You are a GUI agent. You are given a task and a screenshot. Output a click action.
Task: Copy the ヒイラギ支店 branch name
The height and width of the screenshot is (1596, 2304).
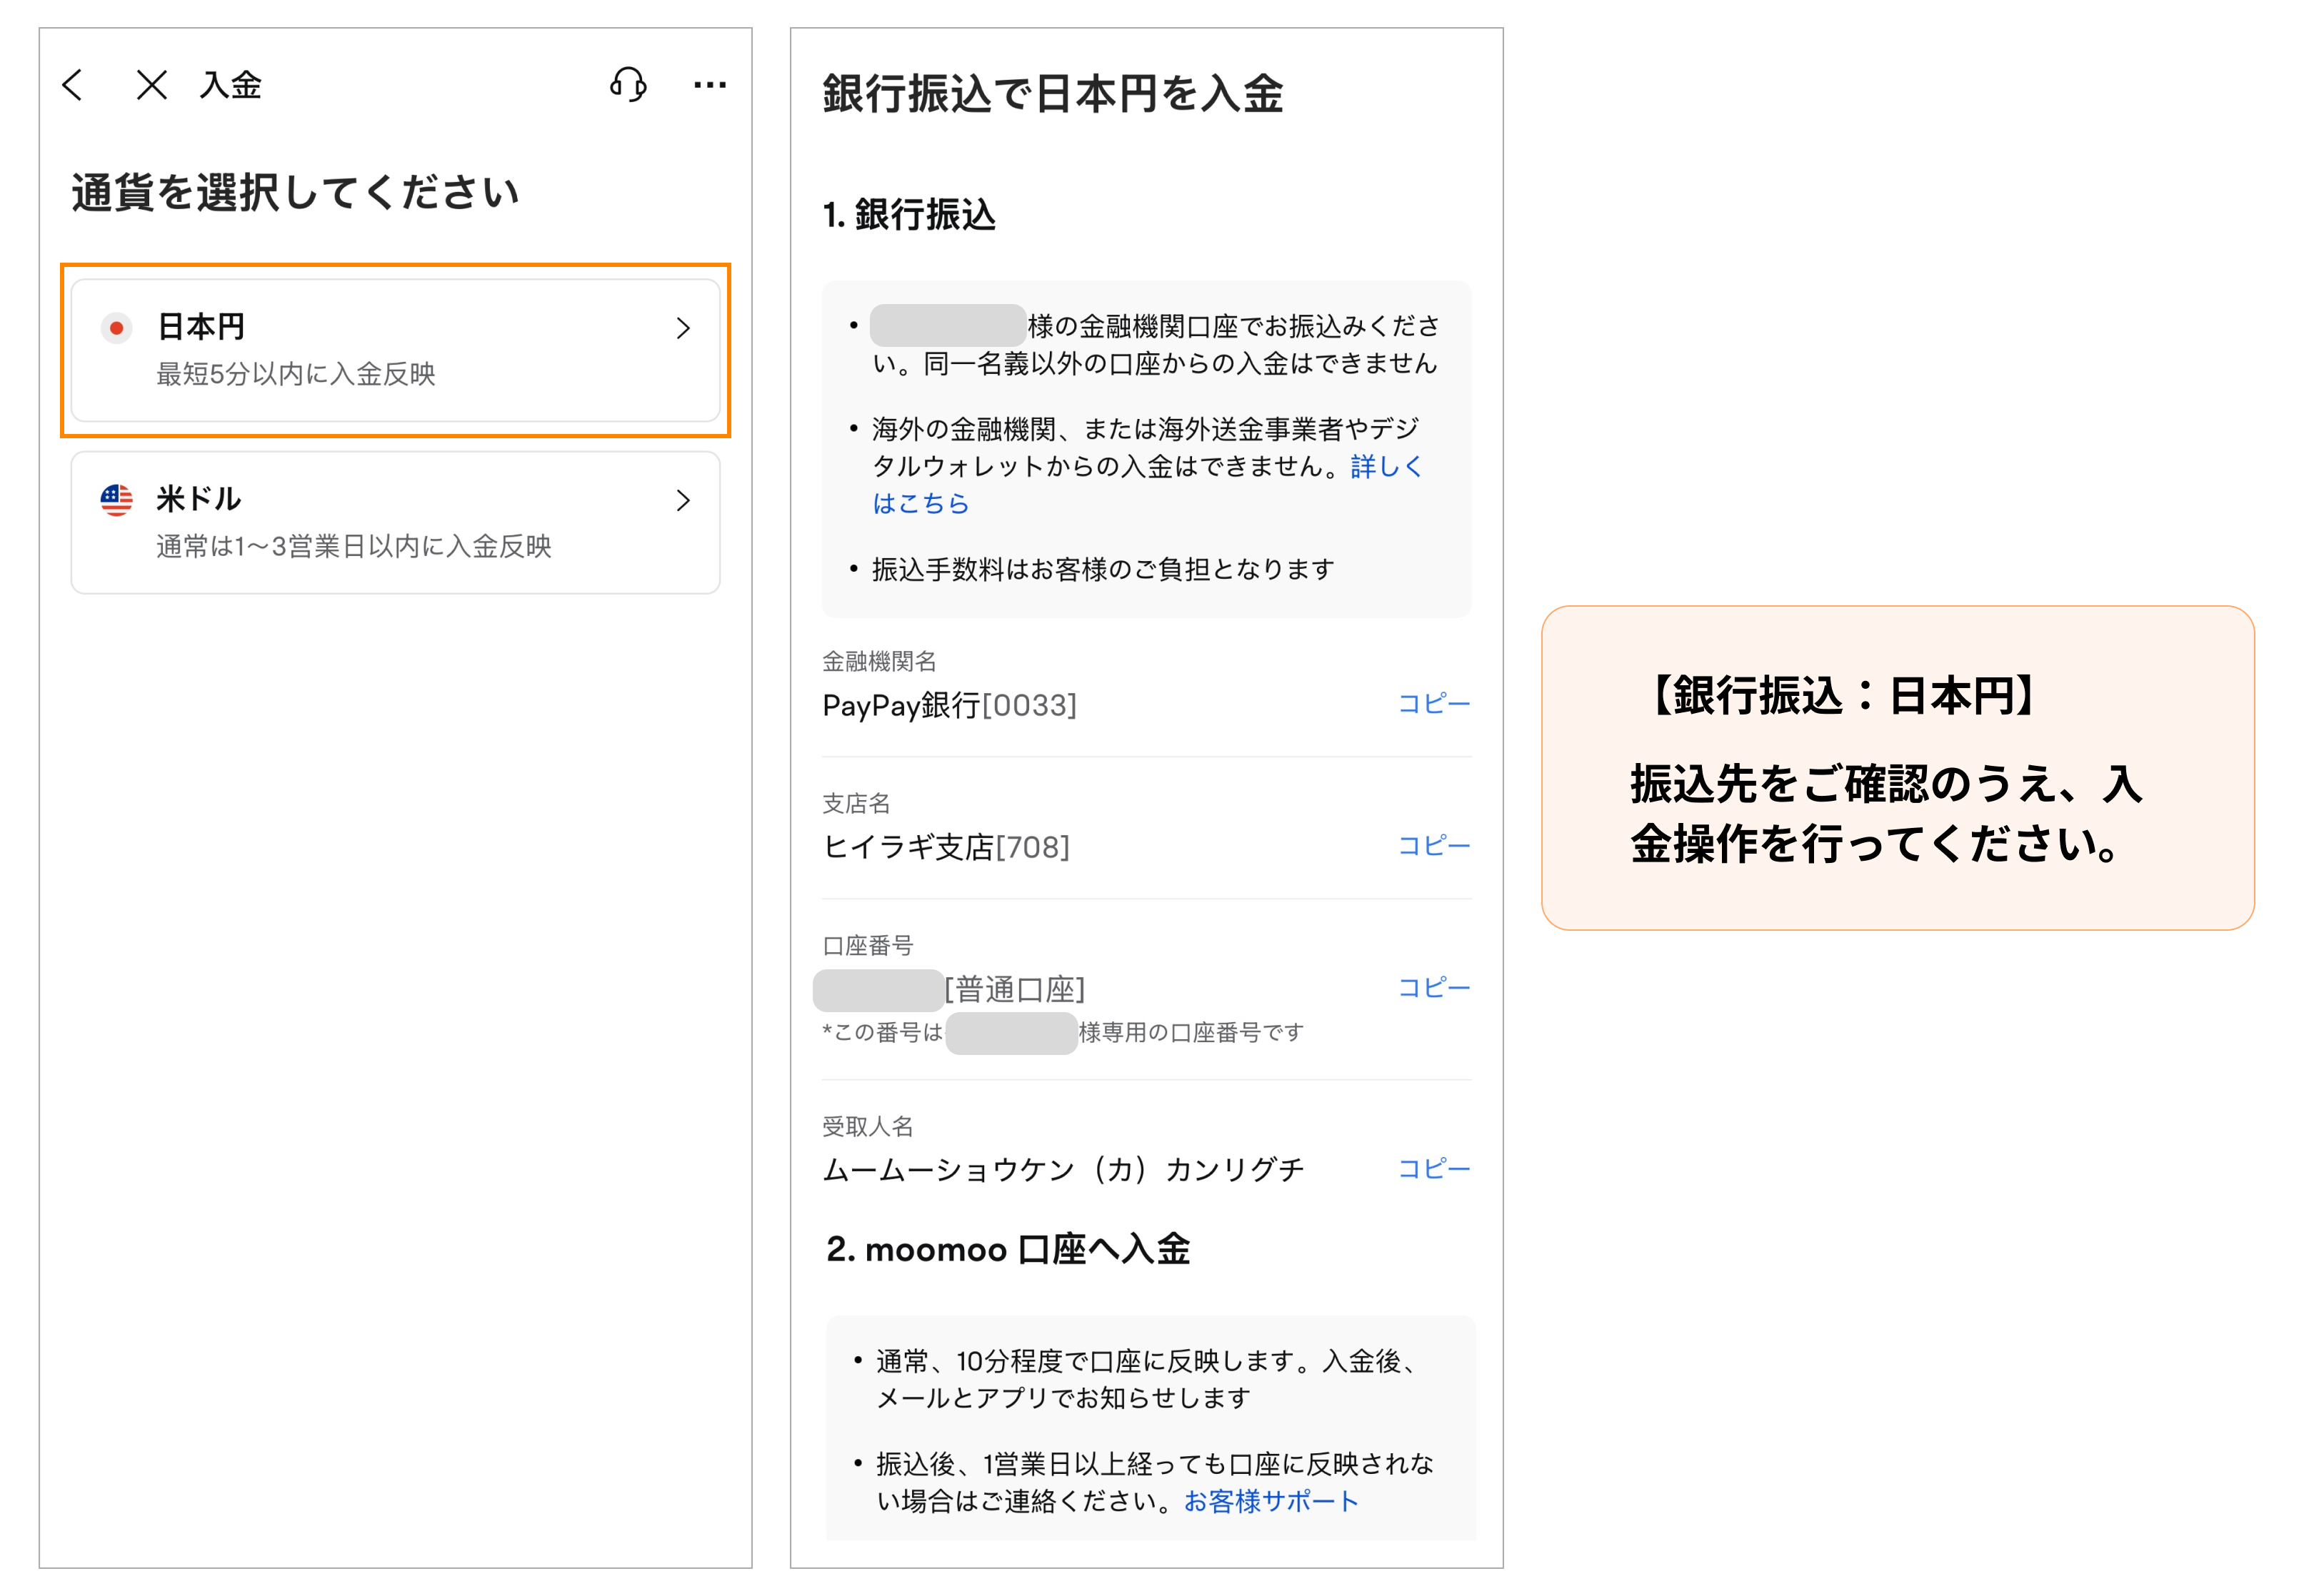[x=1433, y=846]
